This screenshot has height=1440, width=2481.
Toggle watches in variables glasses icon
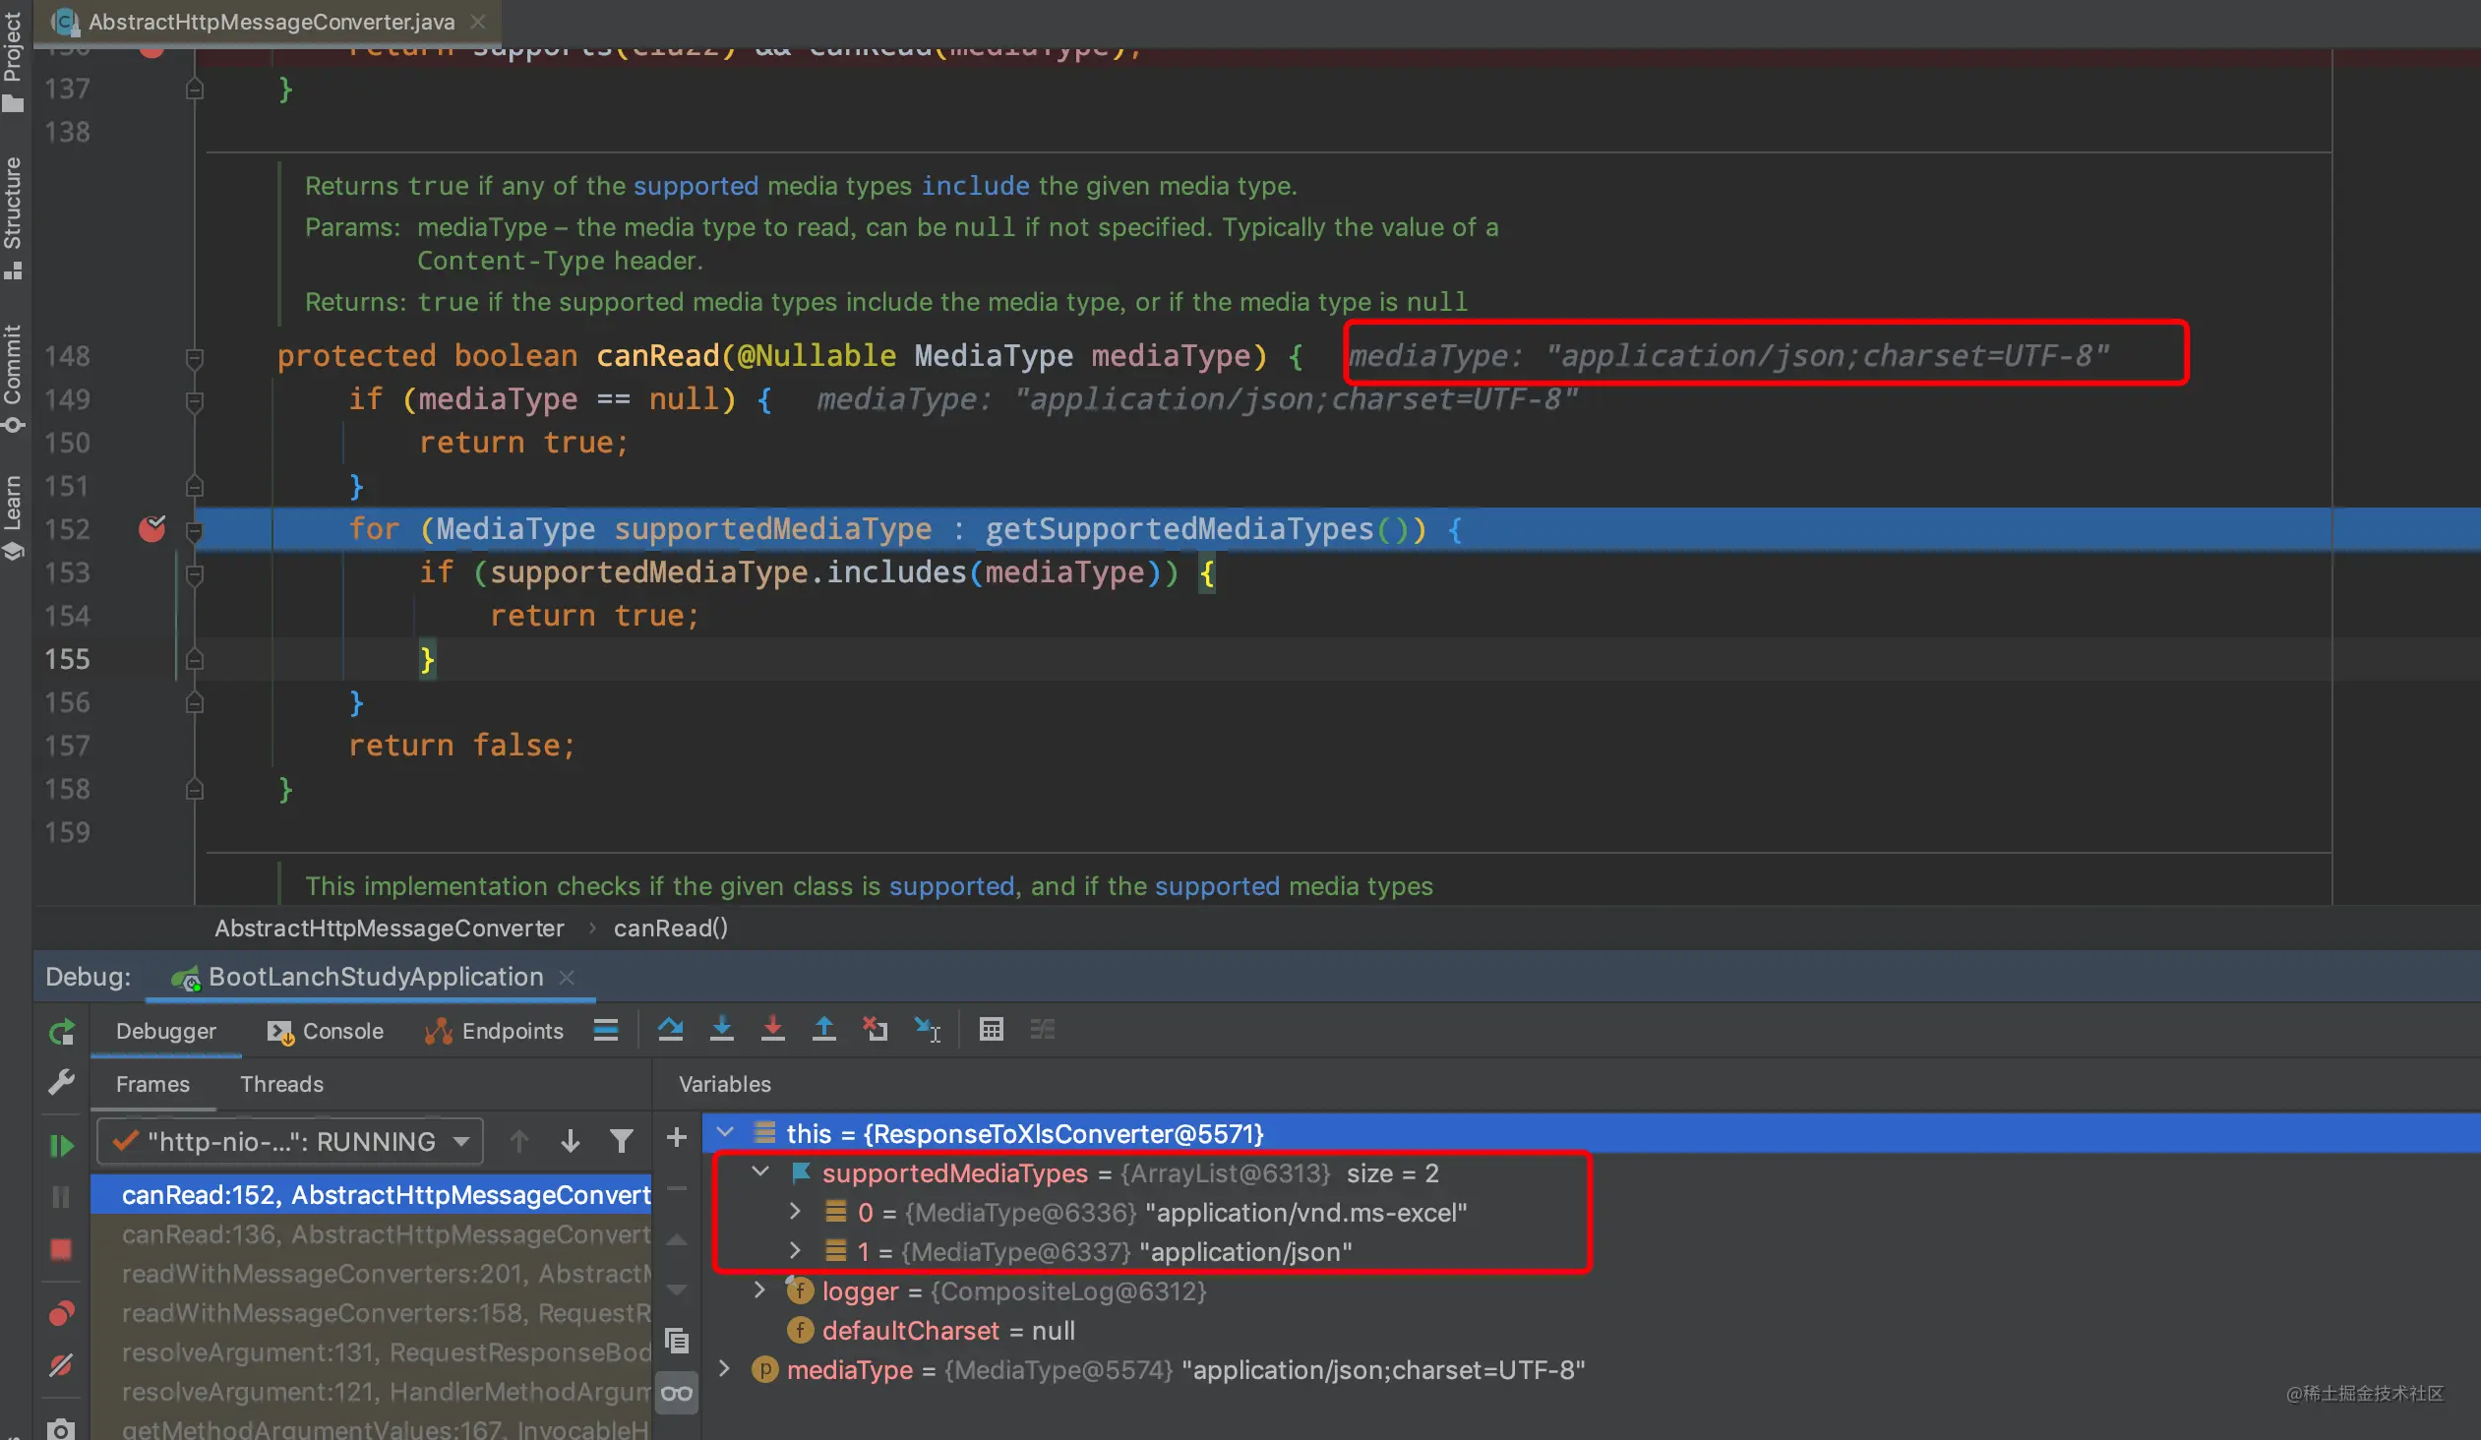tap(677, 1393)
